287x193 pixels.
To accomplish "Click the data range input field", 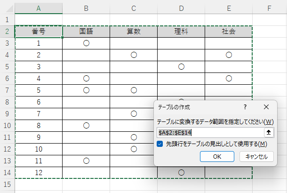I will tap(210, 133).
